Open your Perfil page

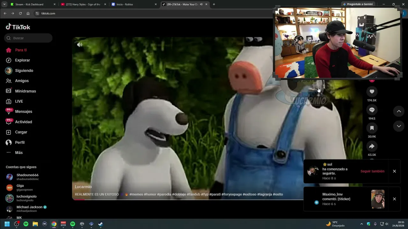point(20,142)
